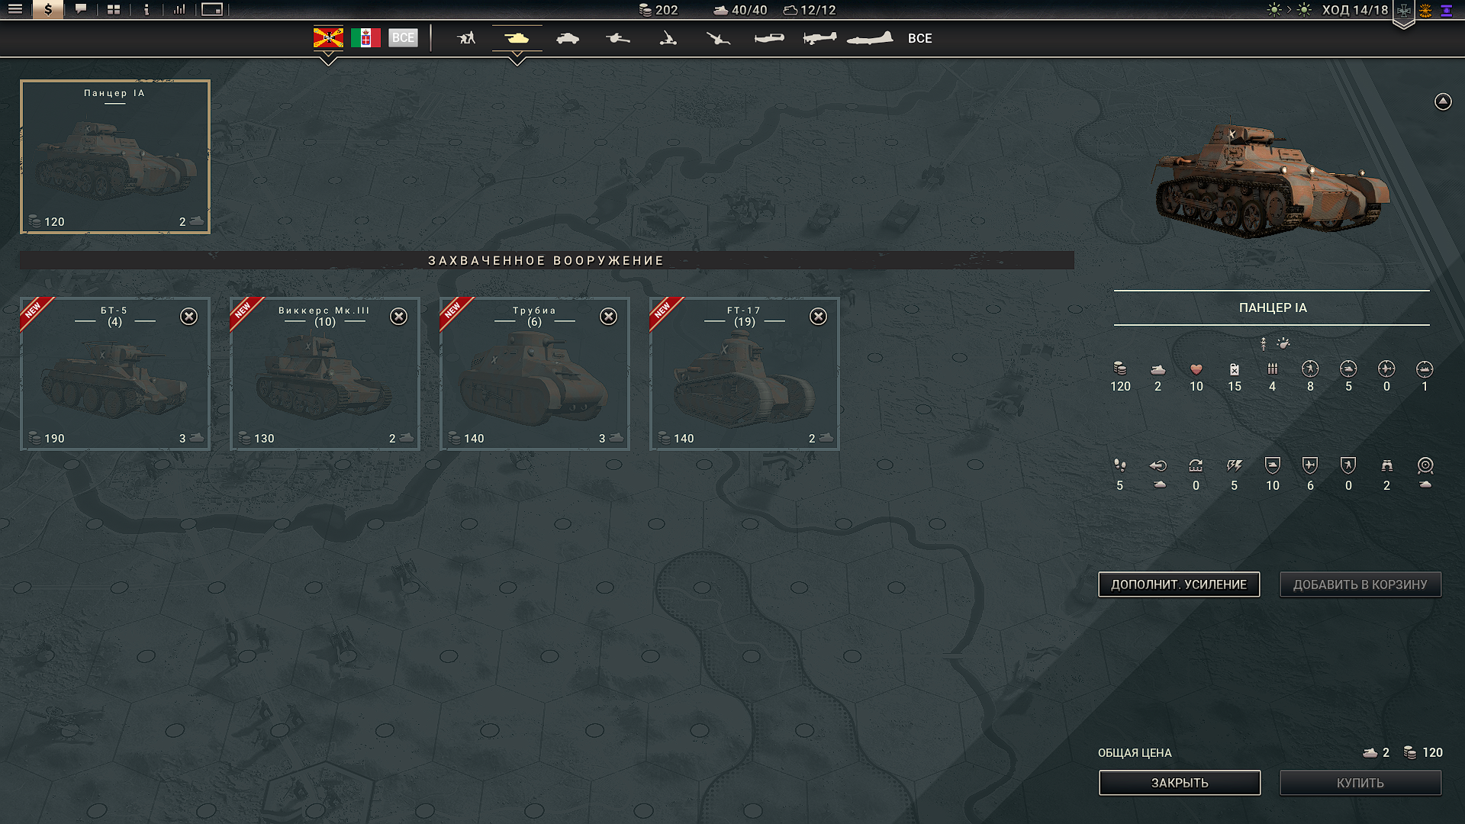
Task: Open the hamburger main menu
Action: (15, 9)
